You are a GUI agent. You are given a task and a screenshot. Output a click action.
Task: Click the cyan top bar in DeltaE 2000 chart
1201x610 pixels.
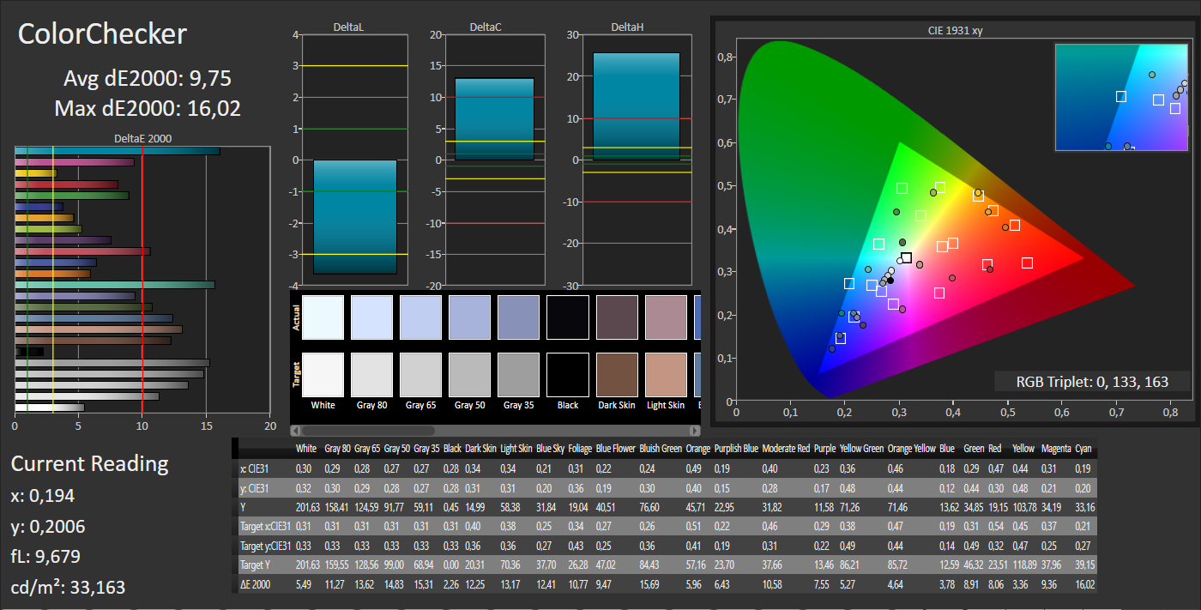pos(118,151)
